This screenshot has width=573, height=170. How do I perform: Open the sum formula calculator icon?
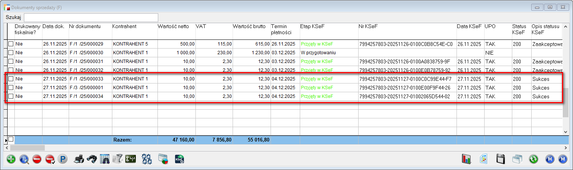click(131, 159)
